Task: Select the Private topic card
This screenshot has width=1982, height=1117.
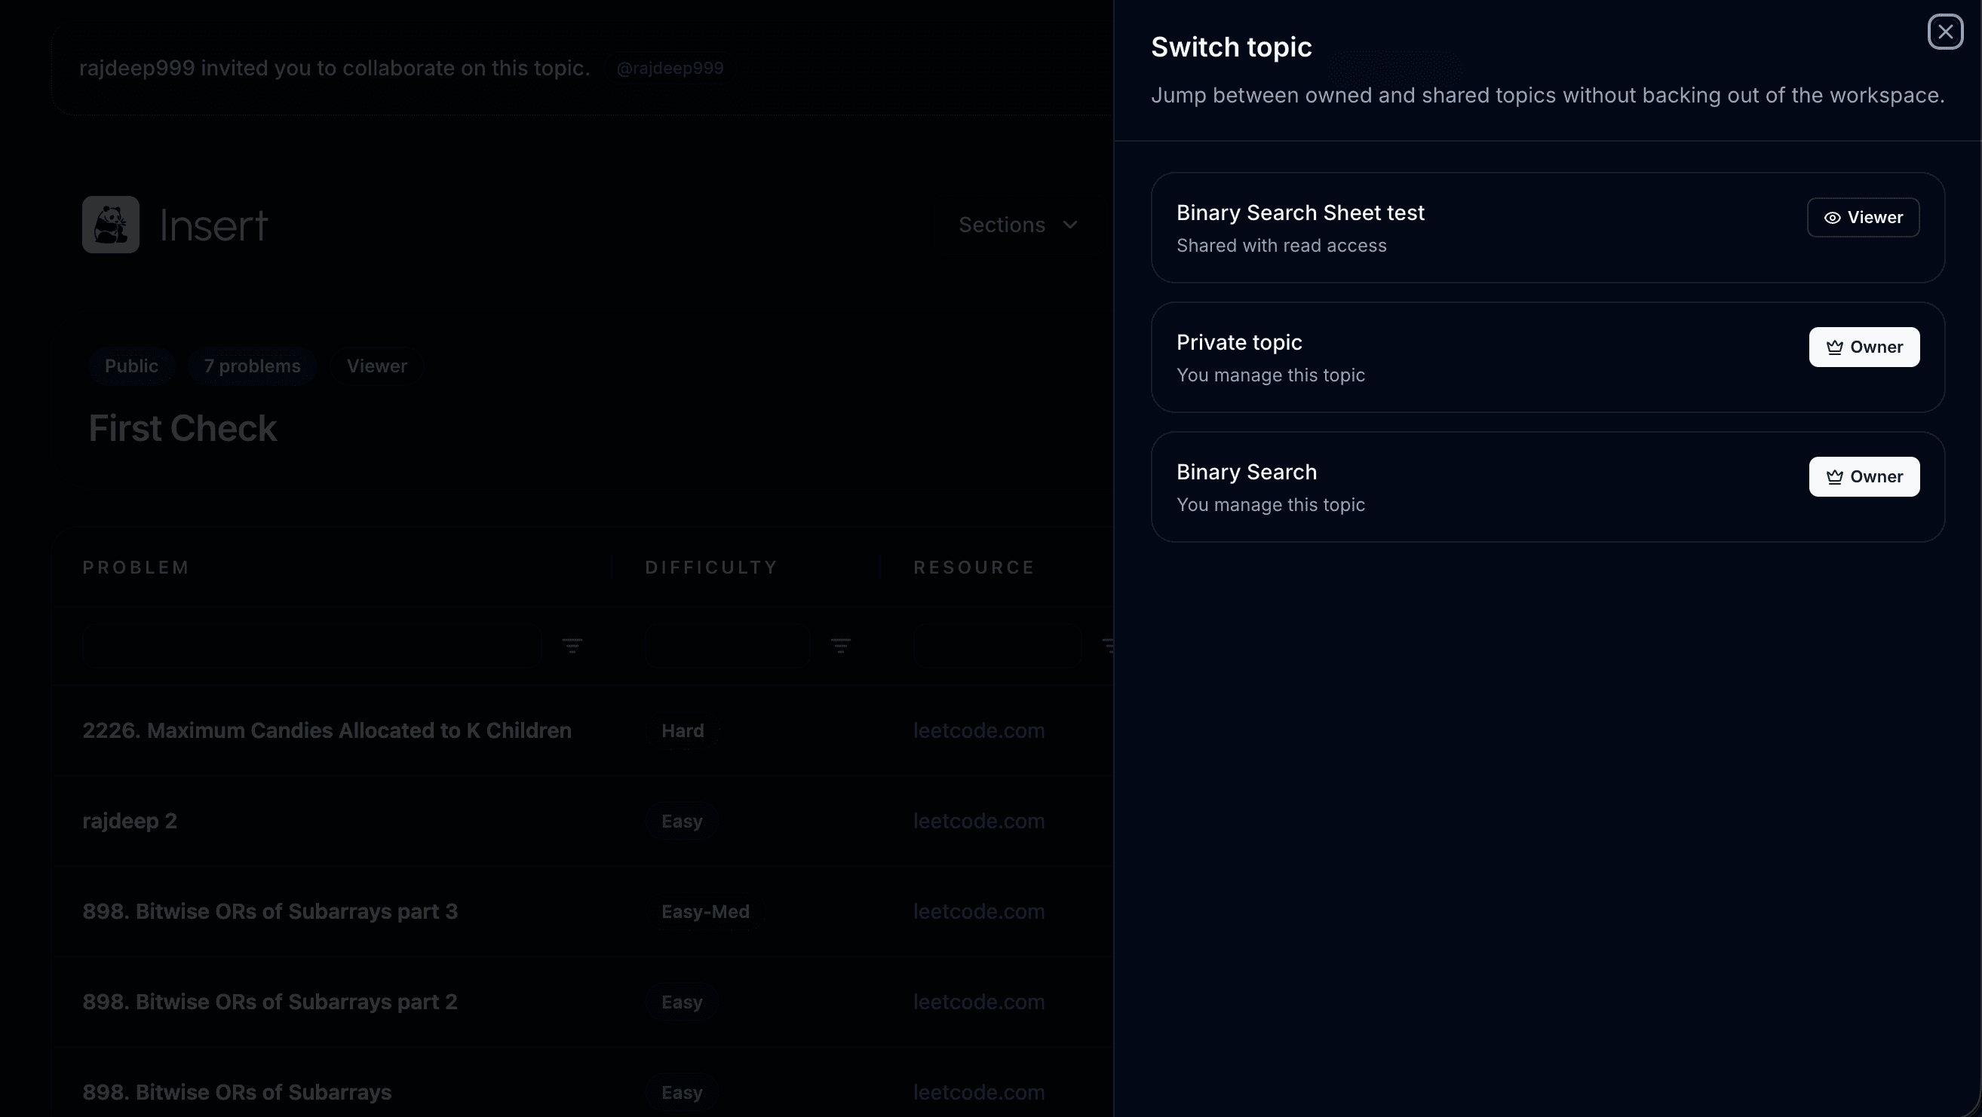Action: [1548, 357]
